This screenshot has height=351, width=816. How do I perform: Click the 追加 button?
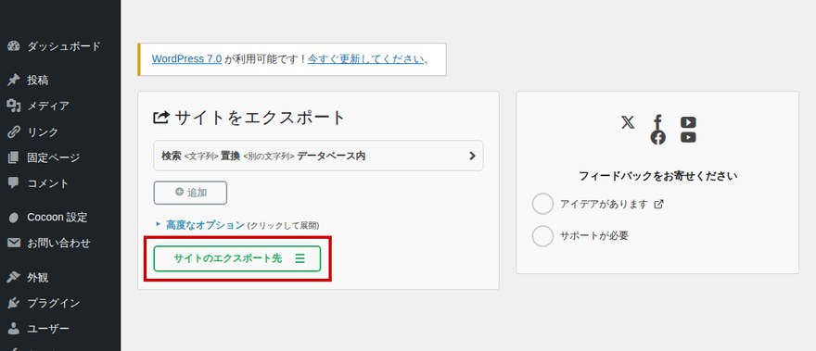tap(190, 193)
